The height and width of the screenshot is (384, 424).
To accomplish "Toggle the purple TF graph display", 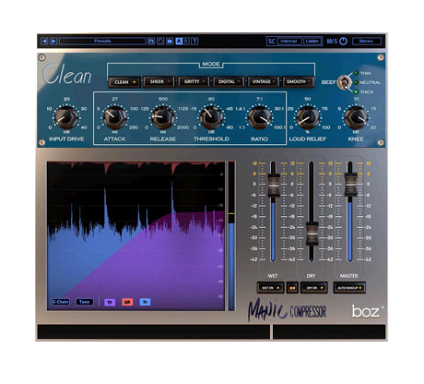I will (110, 302).
